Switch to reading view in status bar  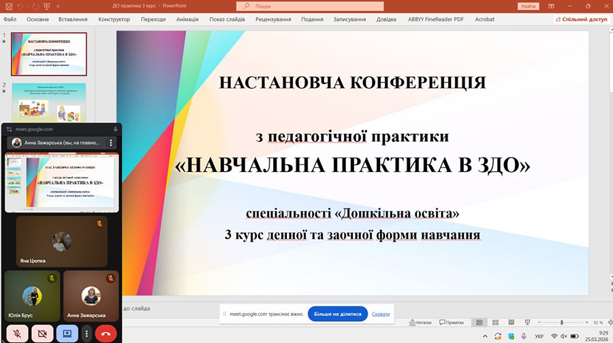click(512, 323)
